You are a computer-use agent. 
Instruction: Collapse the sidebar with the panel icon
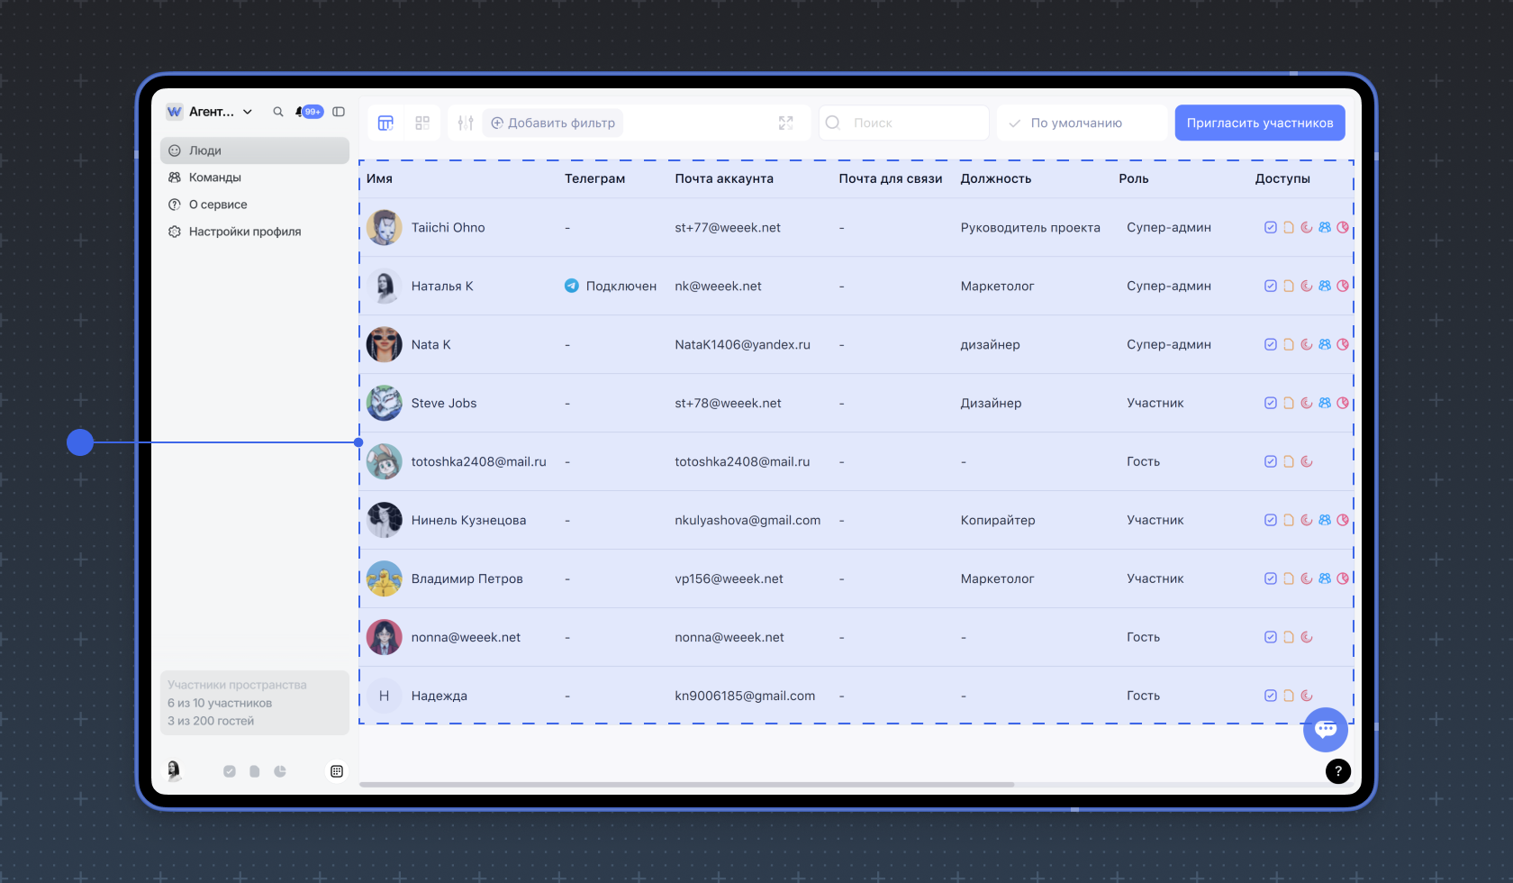point(339,112)
